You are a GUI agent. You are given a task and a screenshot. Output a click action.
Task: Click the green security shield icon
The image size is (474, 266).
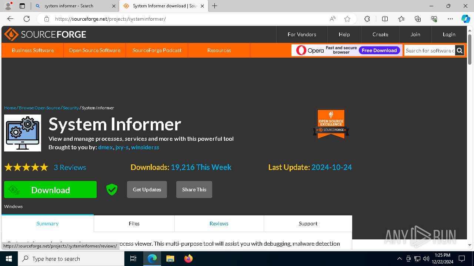click(111, 190)
